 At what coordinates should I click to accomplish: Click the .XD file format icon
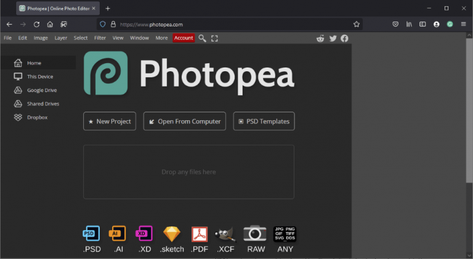pos(144,233)
